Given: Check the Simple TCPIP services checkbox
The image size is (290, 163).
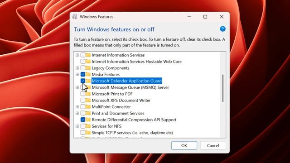Looking at the screenshot, I should pyautogui.click(x=83, y=133).
